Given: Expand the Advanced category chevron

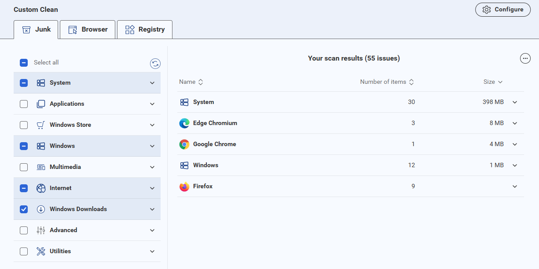Looking at the screenshot, I should click(152, 230).
